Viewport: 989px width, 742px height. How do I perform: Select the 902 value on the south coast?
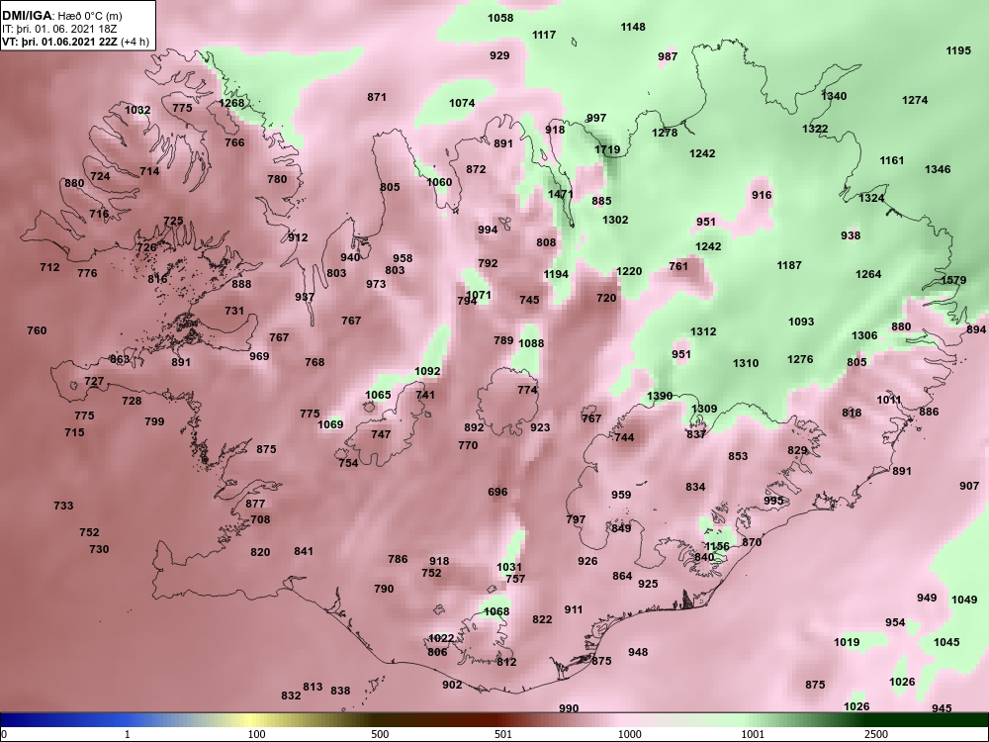[x=452, y=686]
